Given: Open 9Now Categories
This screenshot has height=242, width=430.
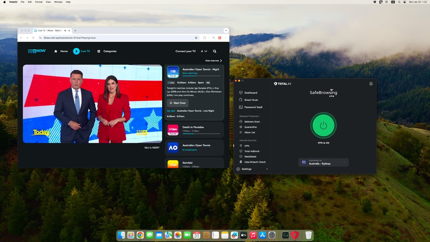Looking at the screenshot, I should point(107,51).
